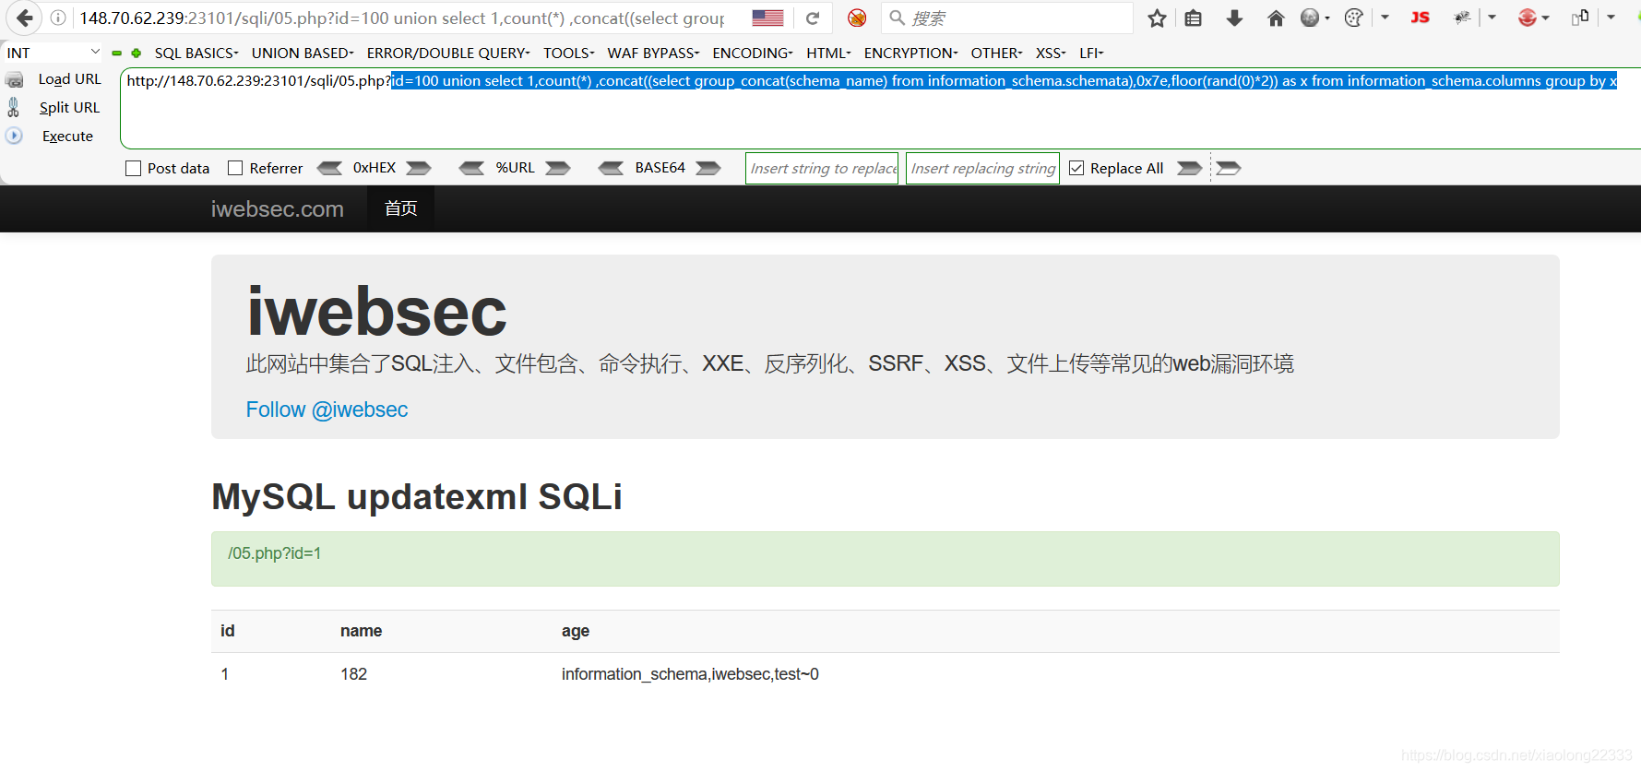The image size is (1641, 772).
Task: Expand dropdown arrow next to spider icon
Action: click(x=1492, y=18)
